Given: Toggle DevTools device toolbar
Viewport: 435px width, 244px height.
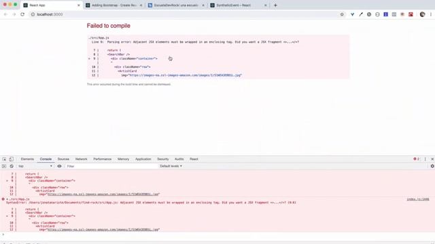Looking at the screenshot, I should click(11, 159).
